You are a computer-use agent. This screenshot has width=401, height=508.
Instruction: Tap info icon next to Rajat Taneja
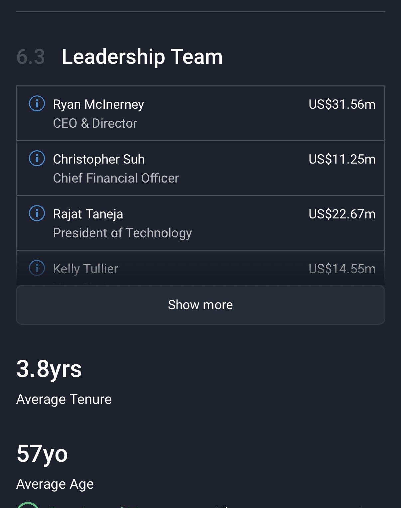pyautogui.click(x=37, y=213)
